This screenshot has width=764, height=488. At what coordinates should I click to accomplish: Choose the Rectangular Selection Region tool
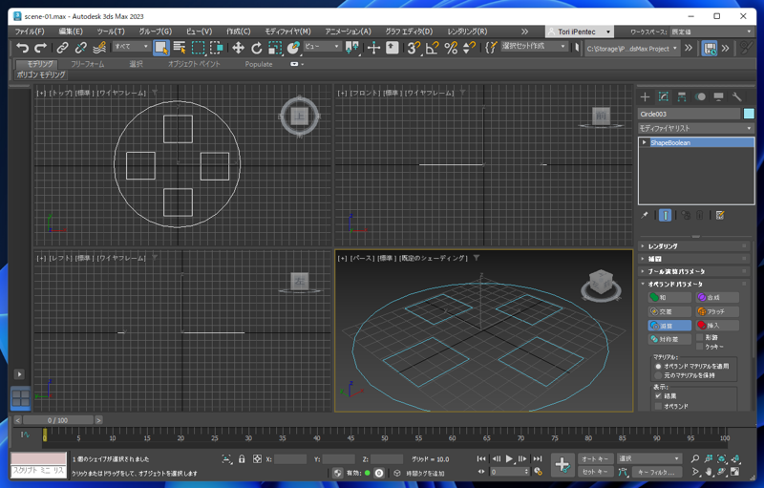[198, 48]
